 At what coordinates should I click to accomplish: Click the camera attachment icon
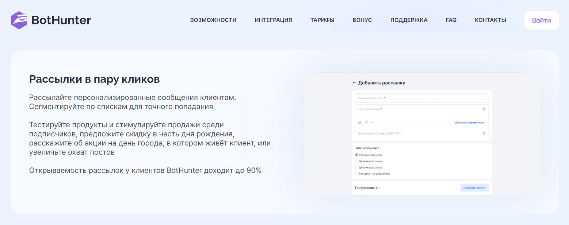(360, 123)
